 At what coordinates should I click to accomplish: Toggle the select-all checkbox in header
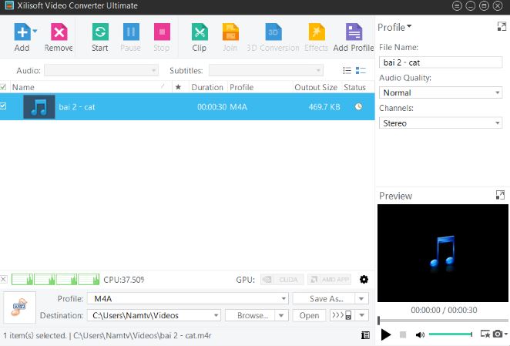coord(3,87)
